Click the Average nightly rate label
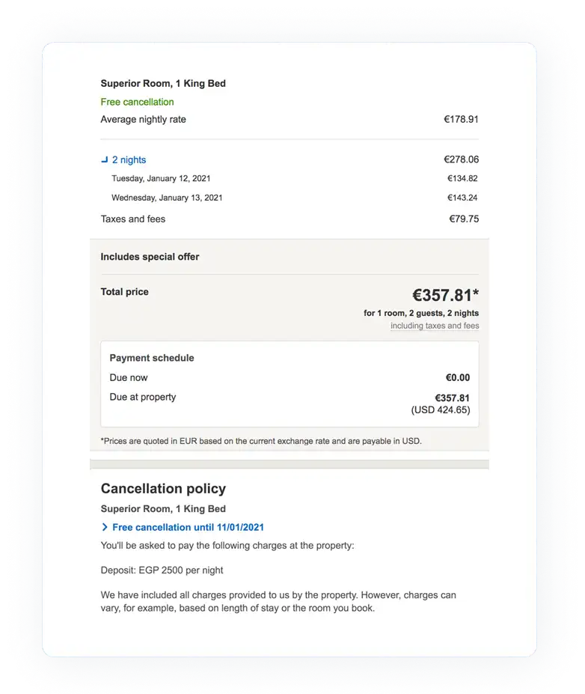The image size is (585, 694). [144, 120]
